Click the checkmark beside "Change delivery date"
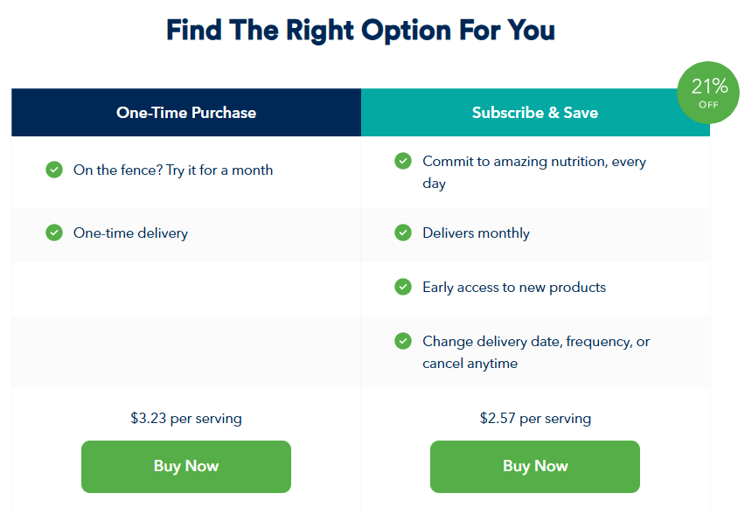745x514 pixels. click(x=403, y=341)
